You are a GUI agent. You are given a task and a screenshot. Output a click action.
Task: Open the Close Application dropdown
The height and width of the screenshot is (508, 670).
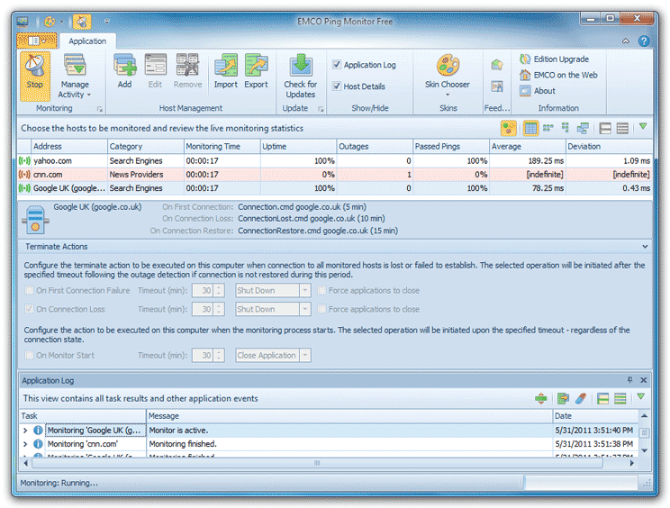(305, 355)
